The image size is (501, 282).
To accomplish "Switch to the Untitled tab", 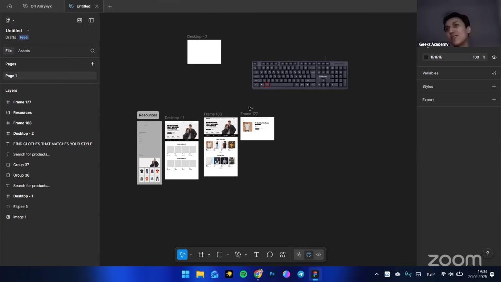I will (x=83, y=6).
